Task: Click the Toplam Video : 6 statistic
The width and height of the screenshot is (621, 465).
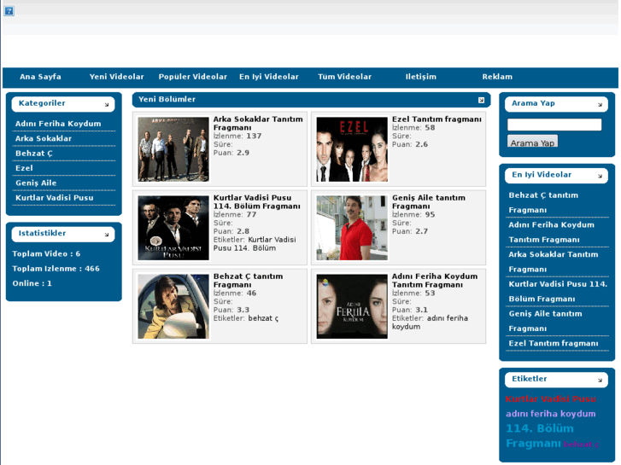Action: point(46,254)
